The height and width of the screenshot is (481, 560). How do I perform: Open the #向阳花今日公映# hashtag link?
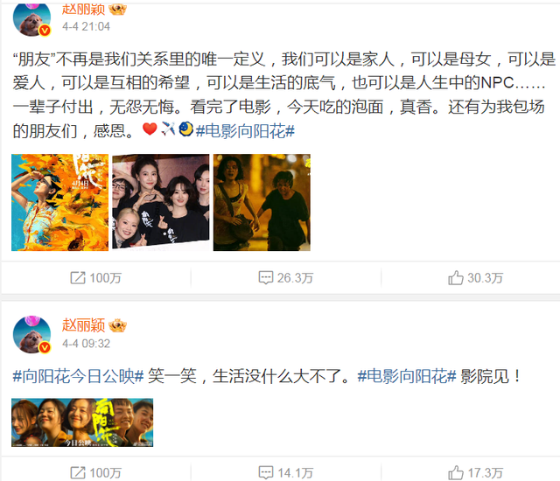pyautogui.click(x=78, y=376)
